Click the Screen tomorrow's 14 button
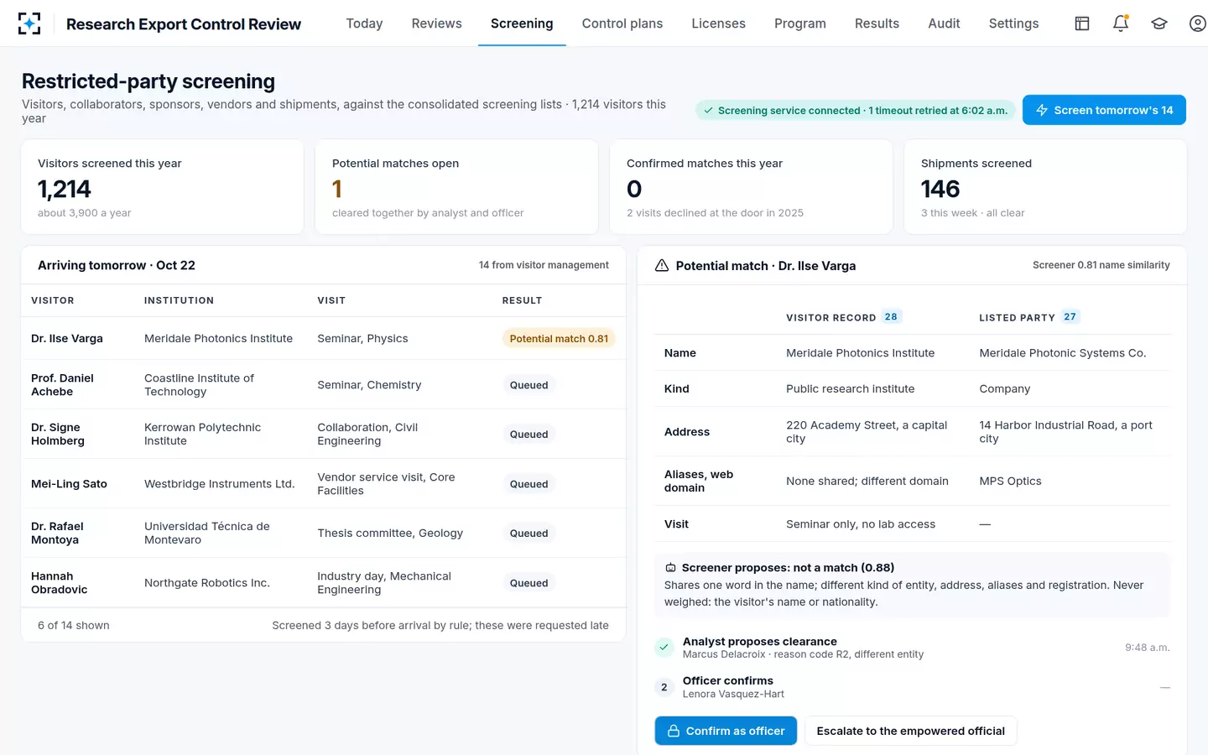 (x=1104, y=110)
